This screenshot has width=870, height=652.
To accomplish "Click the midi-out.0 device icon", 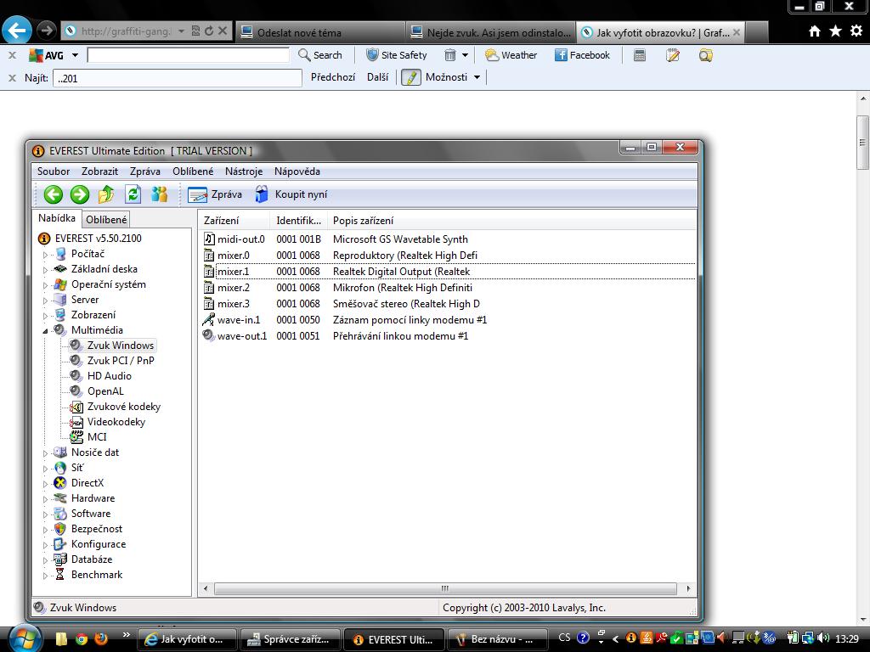I will [209, 239].
